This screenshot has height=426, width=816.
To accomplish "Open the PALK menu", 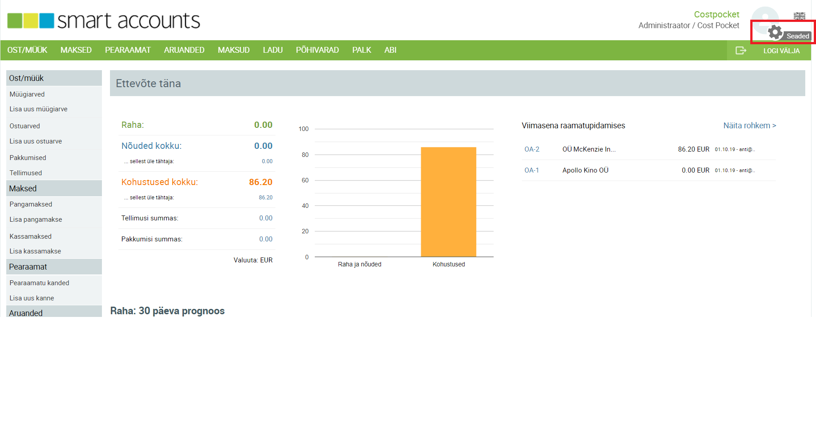I will [x=362, y=50].
